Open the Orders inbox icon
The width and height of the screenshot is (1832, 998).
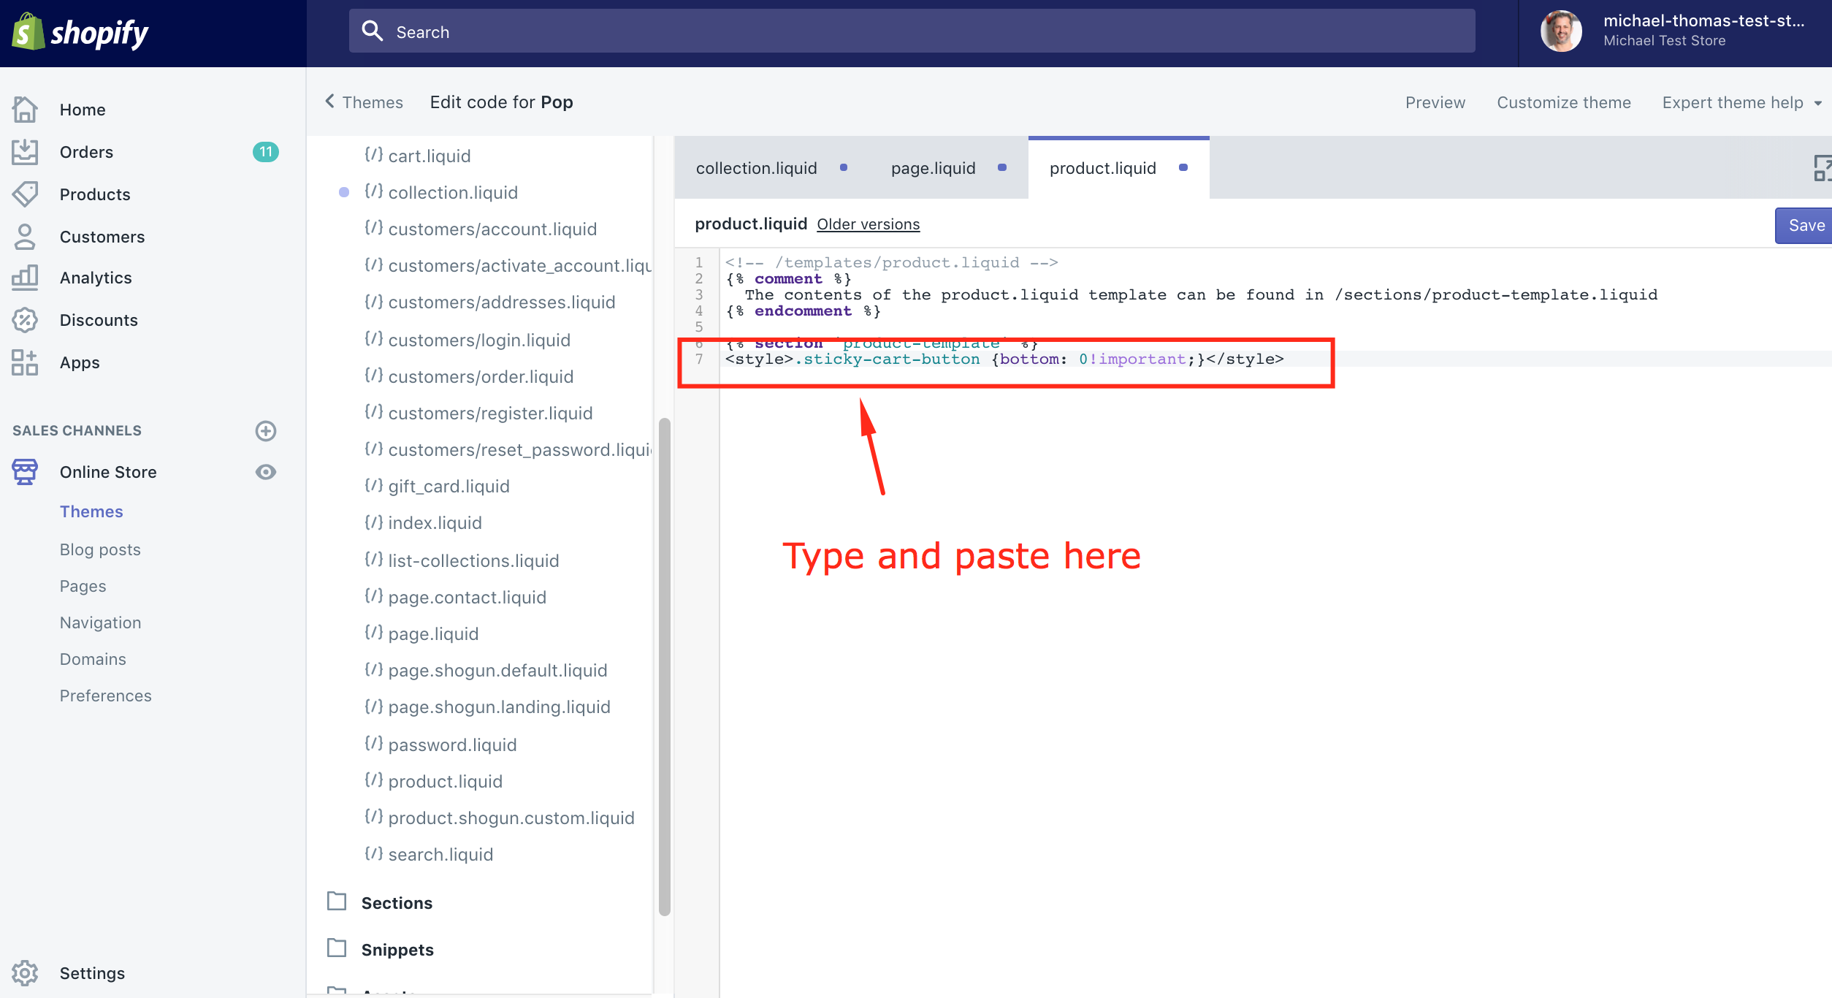coord(25,152)
